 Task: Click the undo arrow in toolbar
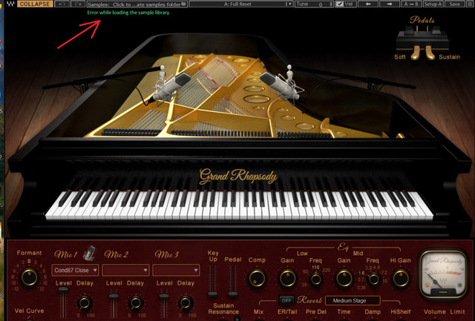point(62,4)
